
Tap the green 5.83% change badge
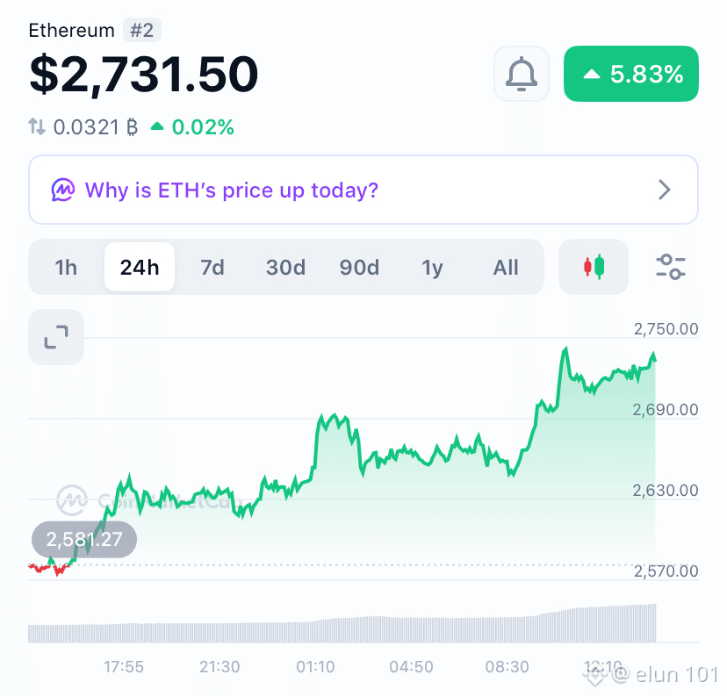coord(631,74)
